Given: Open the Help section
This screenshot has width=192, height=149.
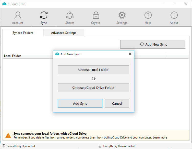Looking at the screenshot, I should tap(148, 18).
